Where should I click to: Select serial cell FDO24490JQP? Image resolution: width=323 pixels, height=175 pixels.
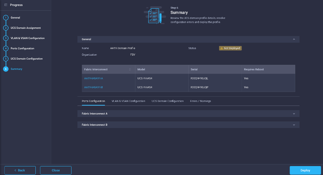(200, 87)
